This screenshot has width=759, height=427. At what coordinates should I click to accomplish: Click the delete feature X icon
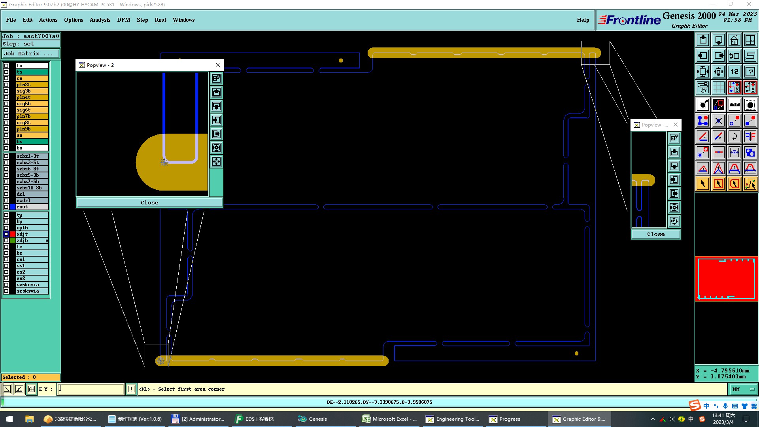pyautogui.click(x=718, y=121)
